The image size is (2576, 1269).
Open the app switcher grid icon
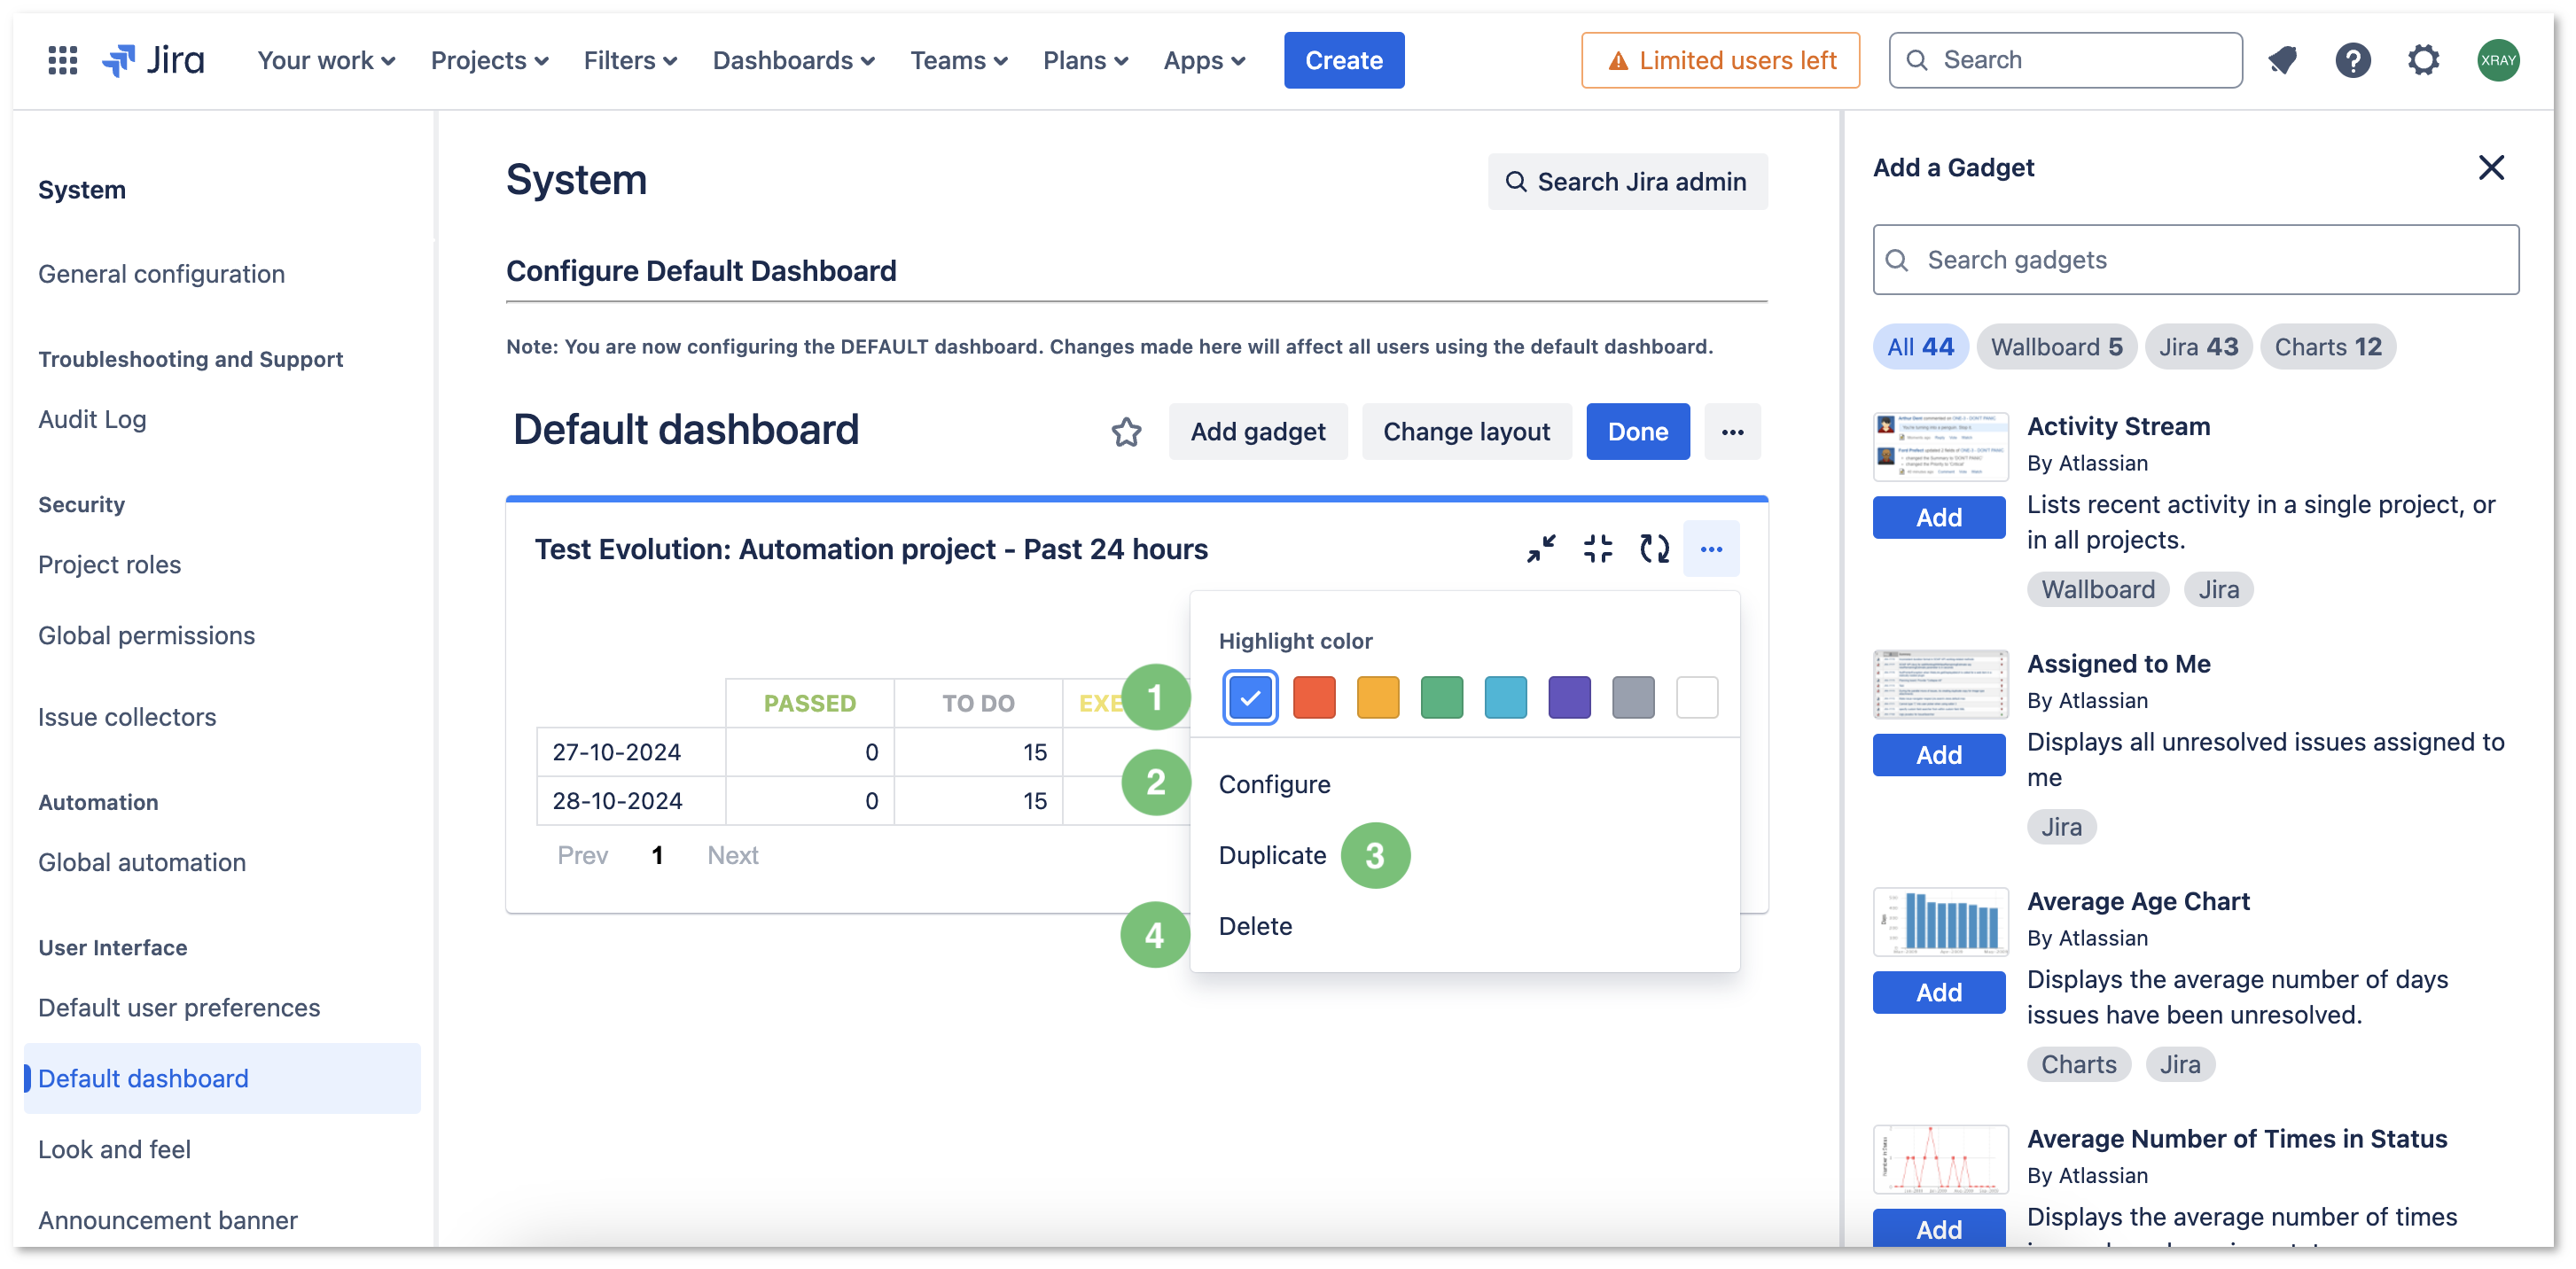click(63, 60)
